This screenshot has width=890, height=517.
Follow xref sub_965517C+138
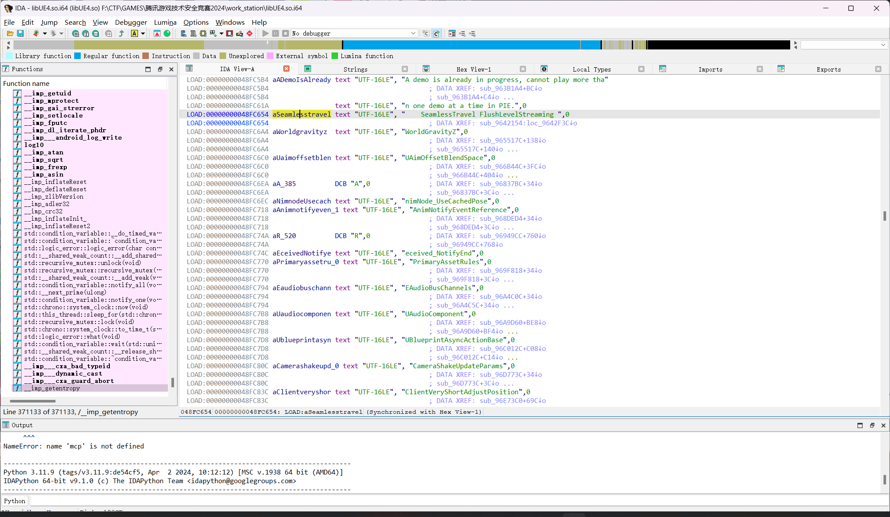click(512, 140)
